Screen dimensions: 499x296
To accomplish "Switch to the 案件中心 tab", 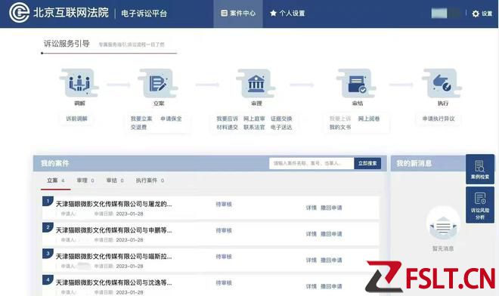I will point(238,14).
